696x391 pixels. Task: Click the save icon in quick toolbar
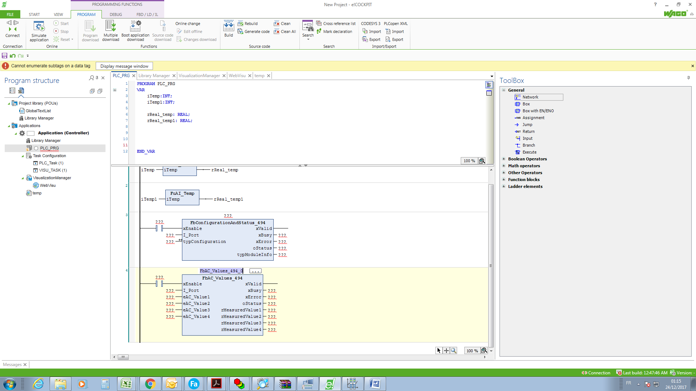[5, 56]
